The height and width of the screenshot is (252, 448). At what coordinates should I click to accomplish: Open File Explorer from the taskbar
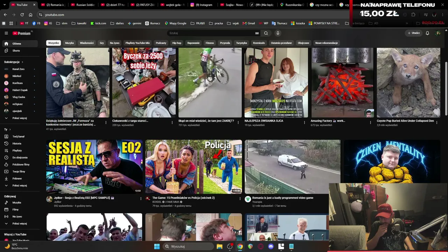click(x=219, y=246)
